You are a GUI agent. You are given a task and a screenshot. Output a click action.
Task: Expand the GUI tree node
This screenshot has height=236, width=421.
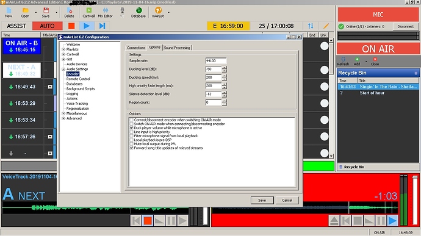pyautogui.click(x=63, y=59)
